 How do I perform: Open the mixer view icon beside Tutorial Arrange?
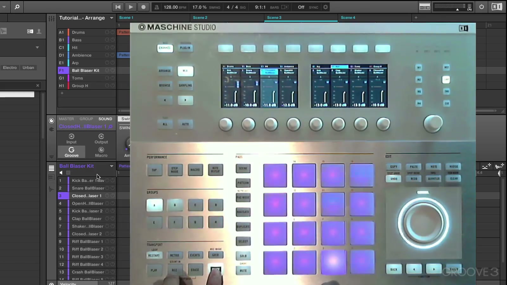point(51,18)
